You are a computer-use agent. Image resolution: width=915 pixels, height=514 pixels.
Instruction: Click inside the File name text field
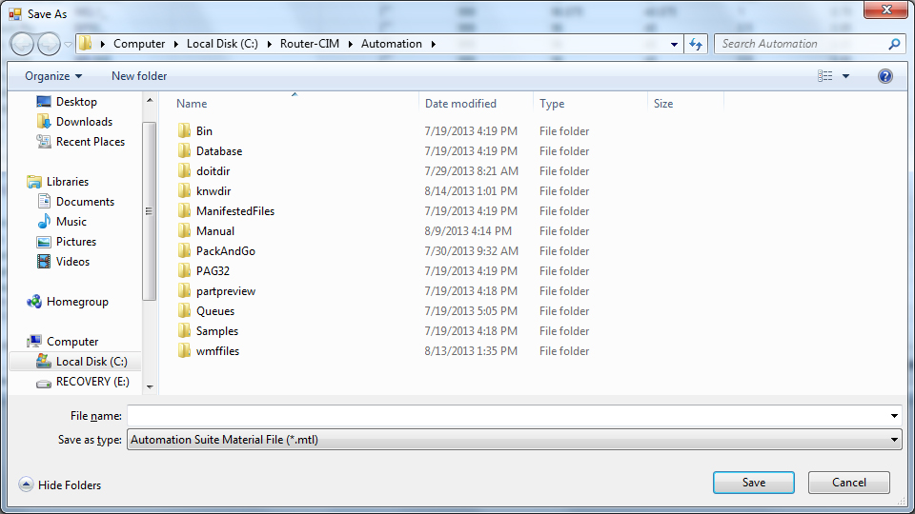pos(505,416)
